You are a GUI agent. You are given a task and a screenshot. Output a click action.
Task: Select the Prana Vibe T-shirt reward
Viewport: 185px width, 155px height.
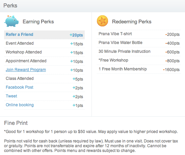coord(139,34)
